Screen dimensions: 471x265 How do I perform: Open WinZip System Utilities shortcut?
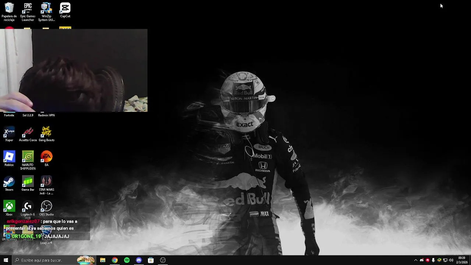[46, 12]
